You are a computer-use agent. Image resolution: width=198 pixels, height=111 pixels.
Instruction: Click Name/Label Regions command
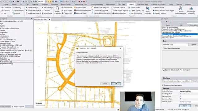pyautogui.click(x=100, y=7)
